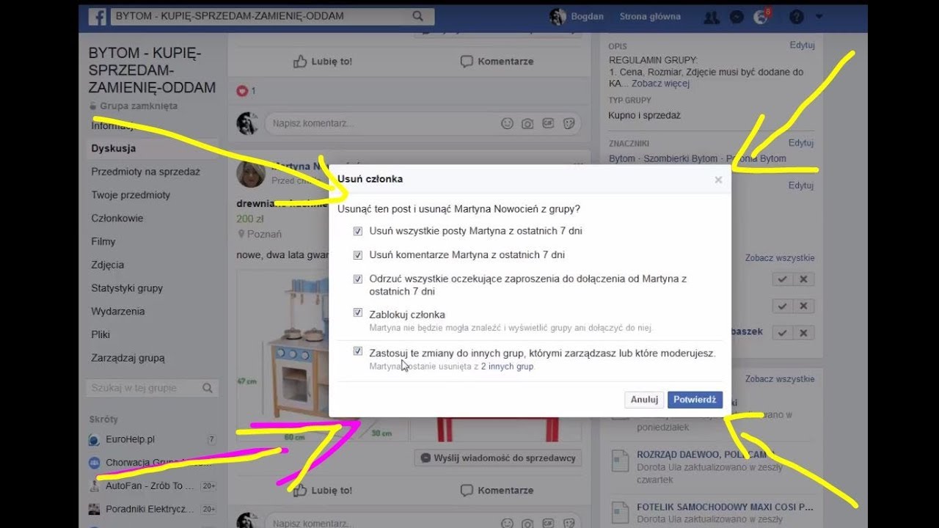Open the 'Poradniki Elektrycz...' shortcut
The image size is (939, 528).
point(150,509)
